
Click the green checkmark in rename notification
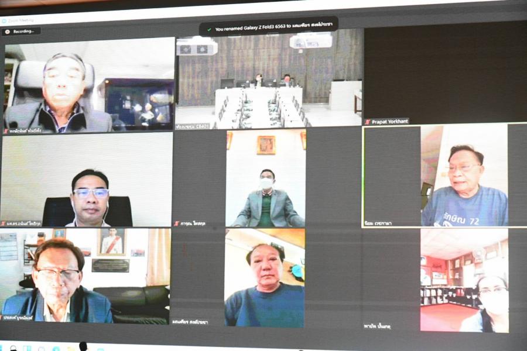pos(209,29)
